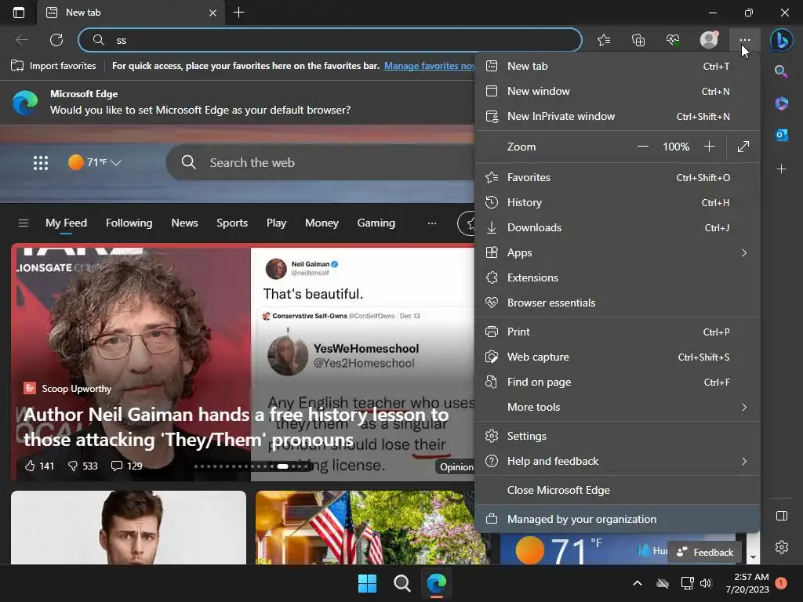Open the Favorites star toolbar icon

[604, 40]
